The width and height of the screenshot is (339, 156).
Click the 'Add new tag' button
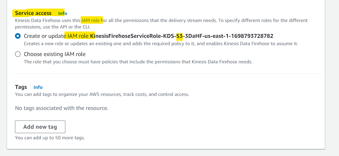(40, 127)
